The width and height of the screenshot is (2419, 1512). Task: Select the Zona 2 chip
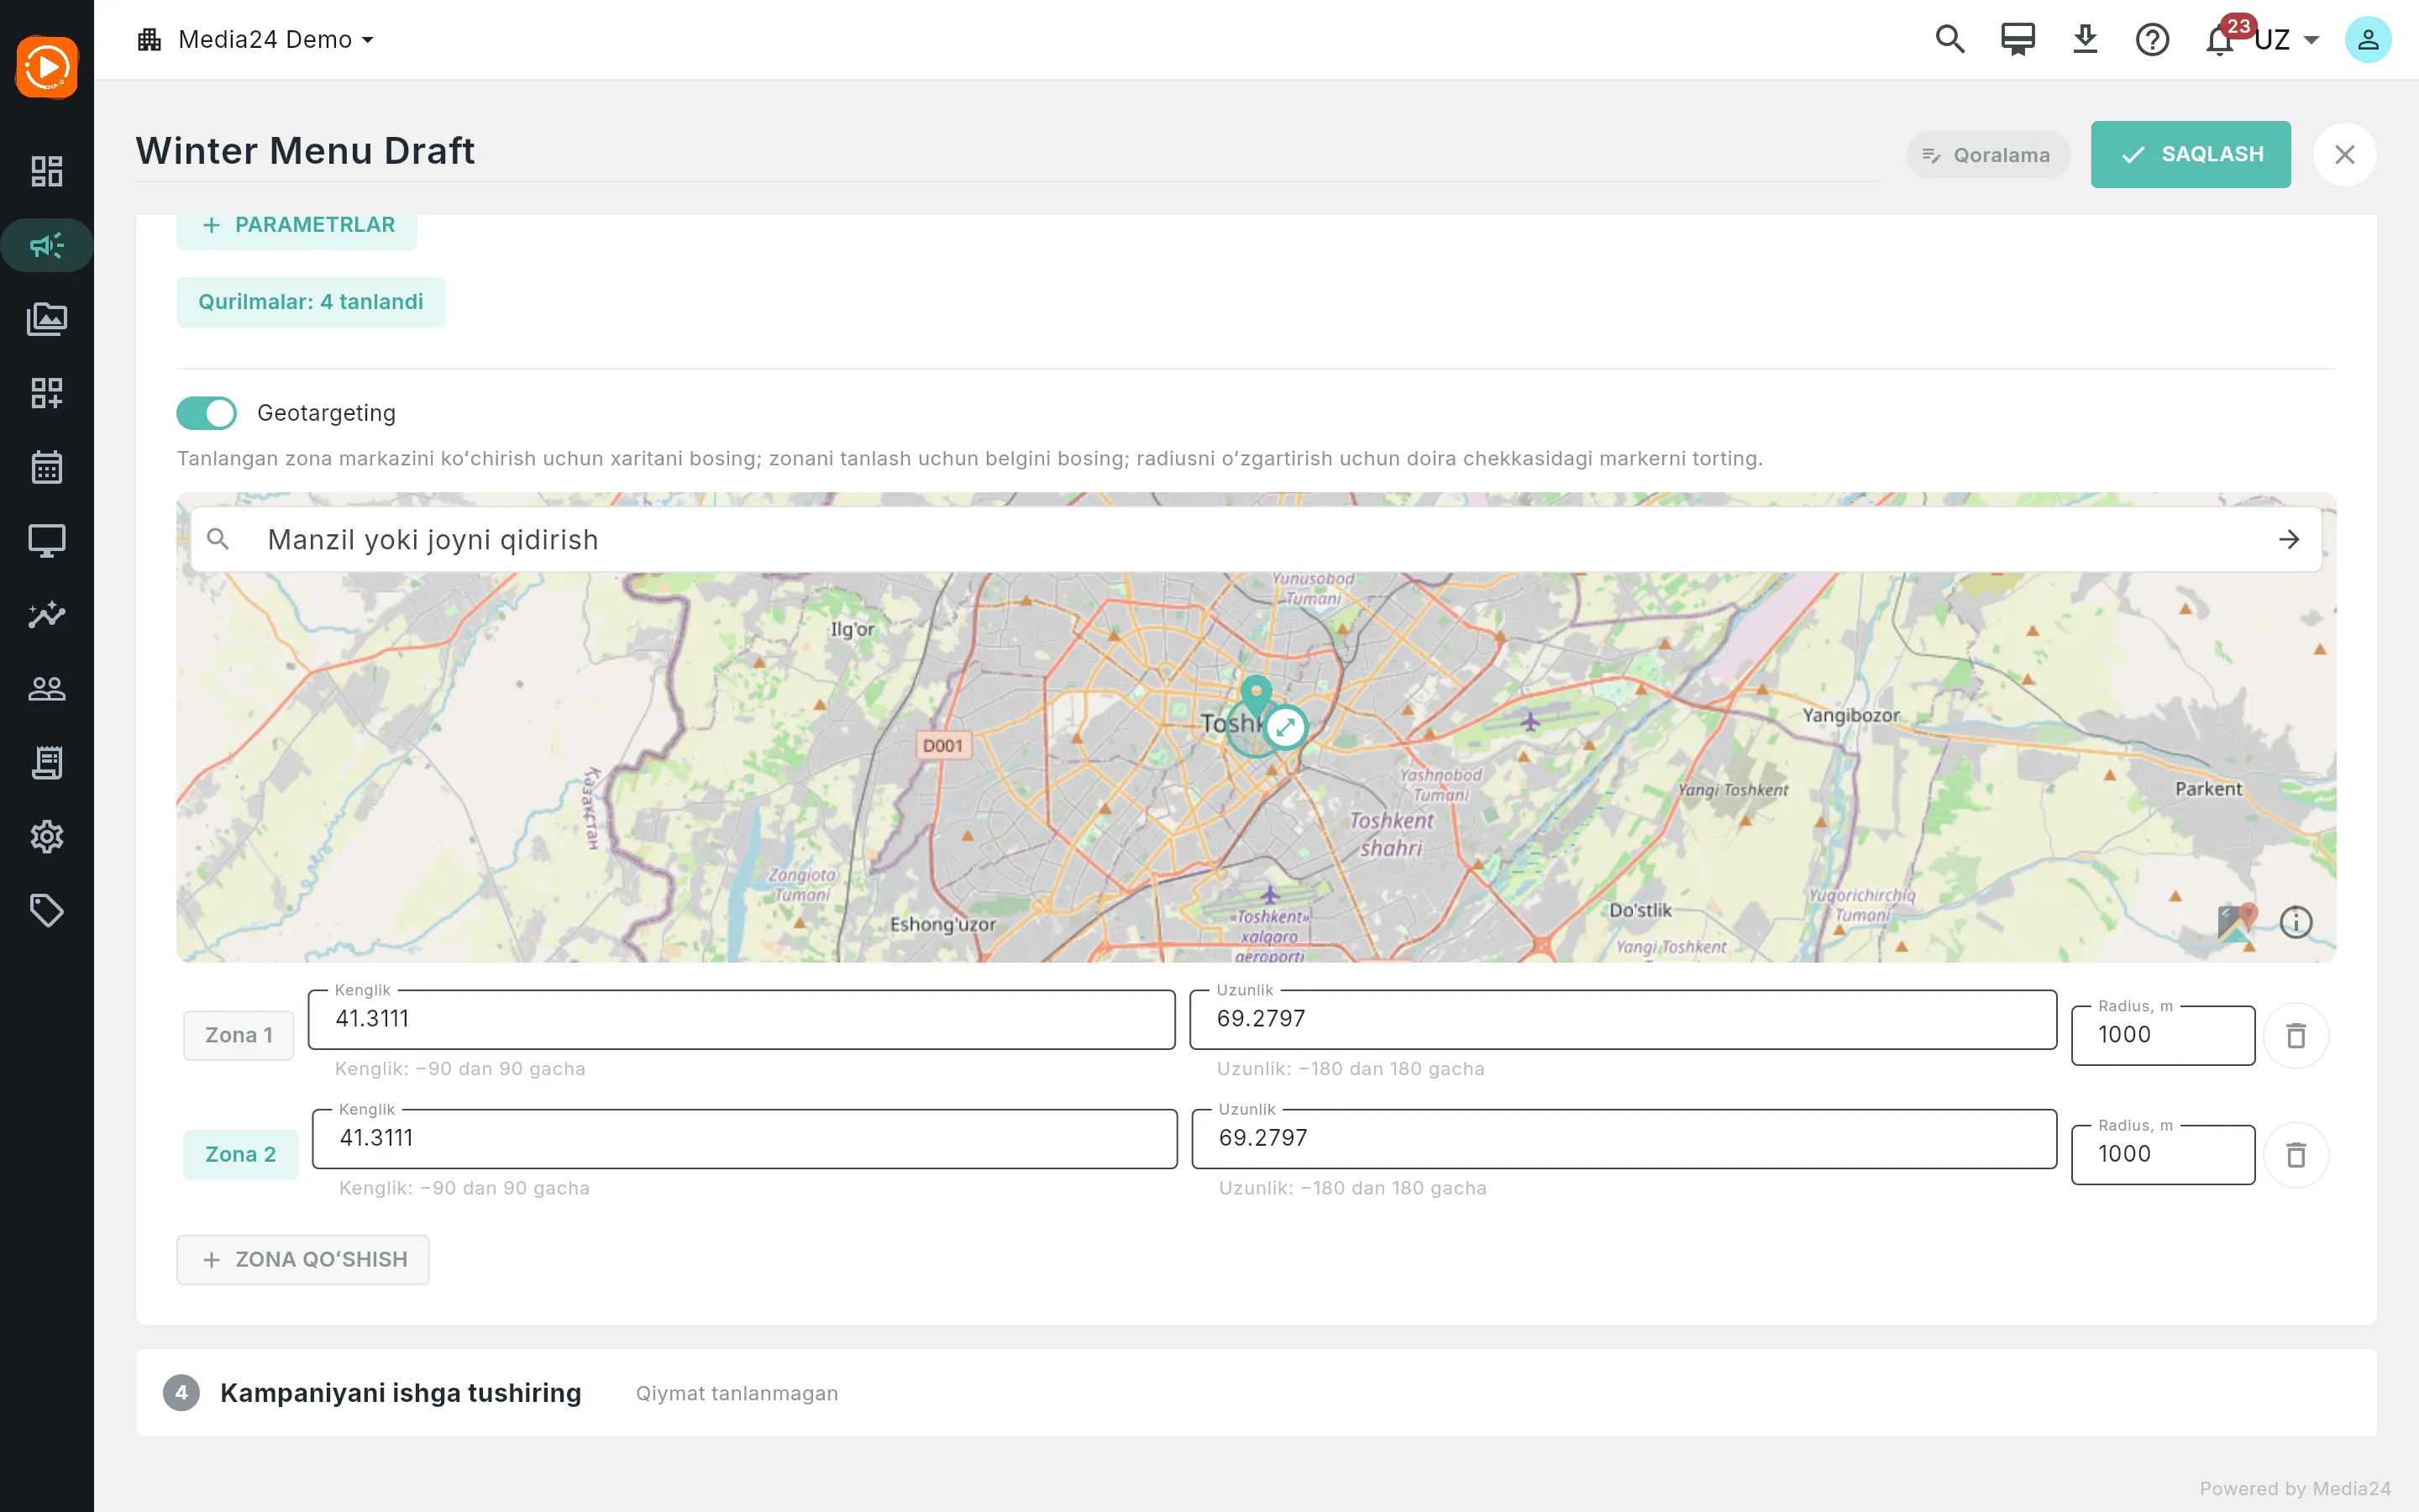click(x=240, y=1154)
